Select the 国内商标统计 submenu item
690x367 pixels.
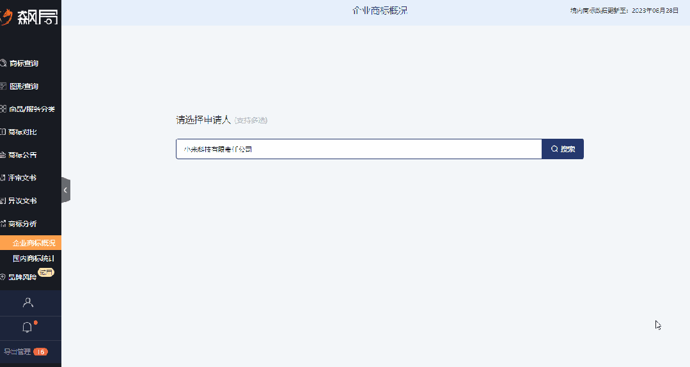(x=33, y=258)
